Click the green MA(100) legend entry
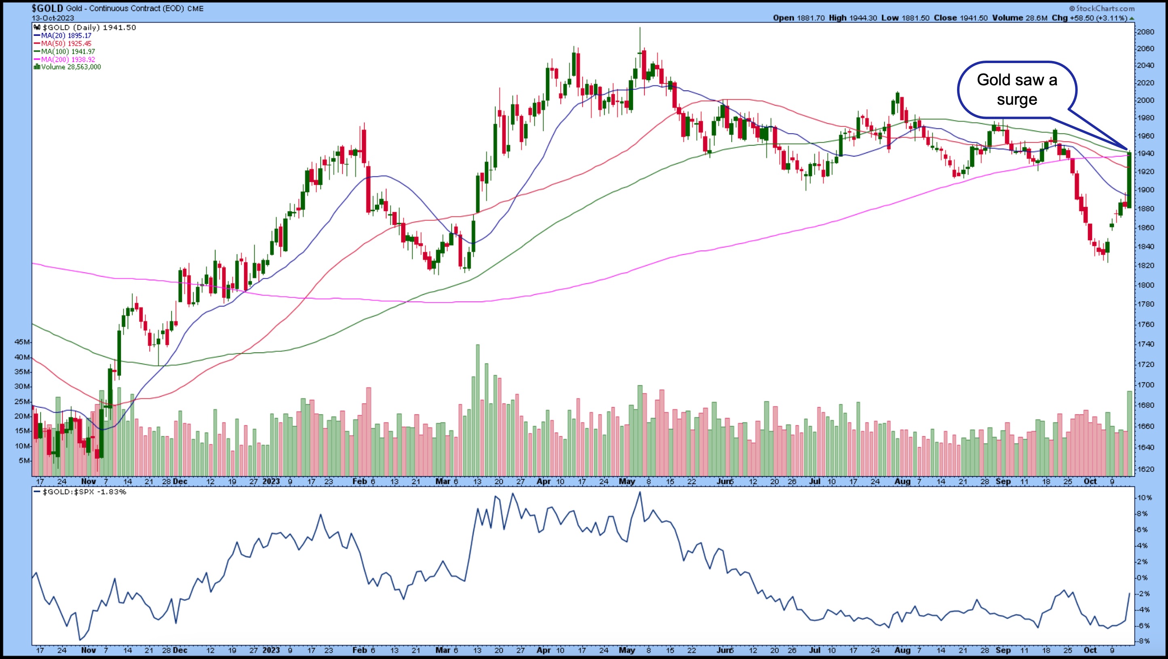The image size is (1168, 659). [x=67, y=52]
